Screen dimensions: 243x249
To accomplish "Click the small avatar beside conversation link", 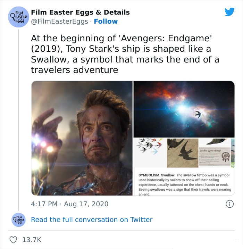I will coord(18,219).
